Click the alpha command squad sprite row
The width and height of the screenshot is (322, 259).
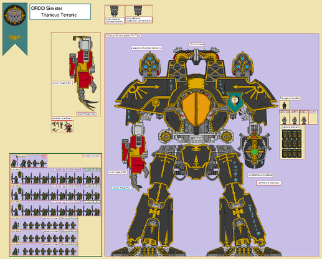click(x=29, y=161)
